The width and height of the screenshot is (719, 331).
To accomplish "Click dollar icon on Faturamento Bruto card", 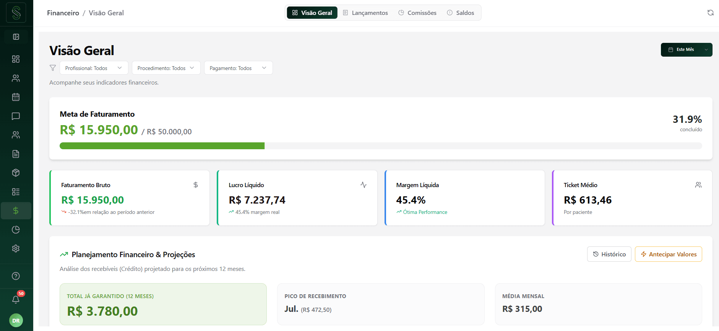I will [x=196, y=185].
